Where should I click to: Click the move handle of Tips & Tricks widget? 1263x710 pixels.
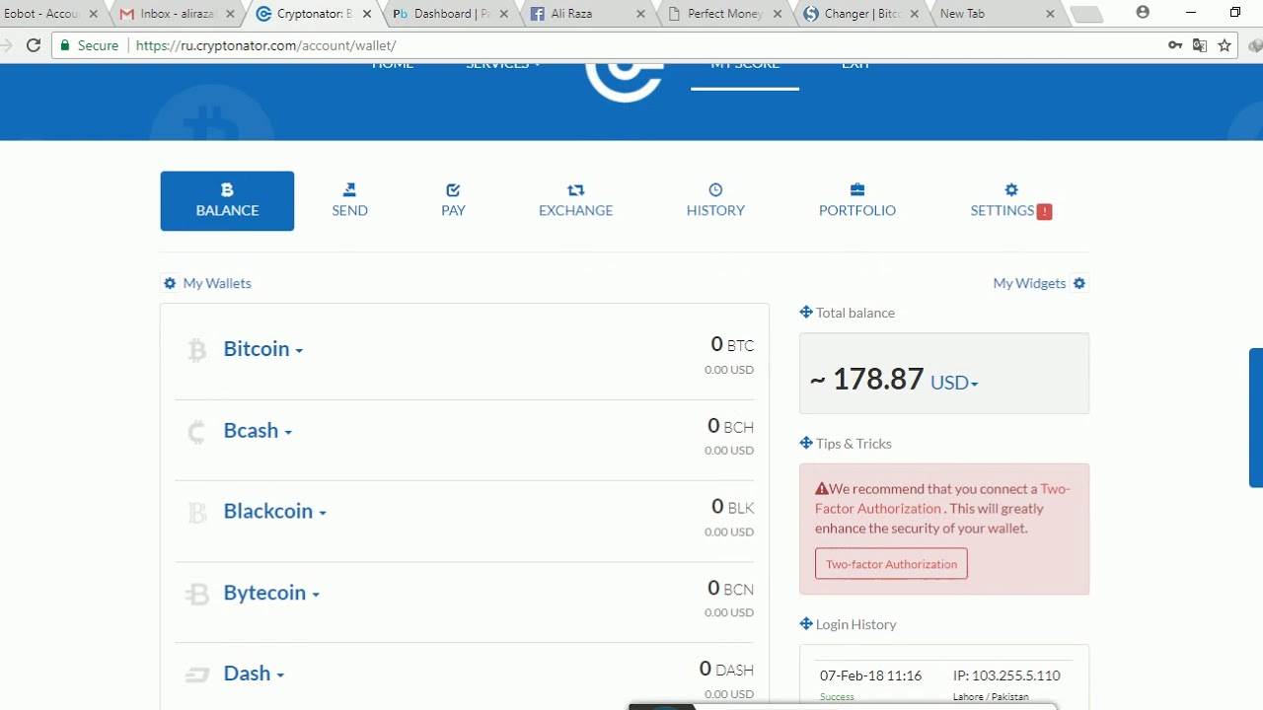(x=806, y=443)
